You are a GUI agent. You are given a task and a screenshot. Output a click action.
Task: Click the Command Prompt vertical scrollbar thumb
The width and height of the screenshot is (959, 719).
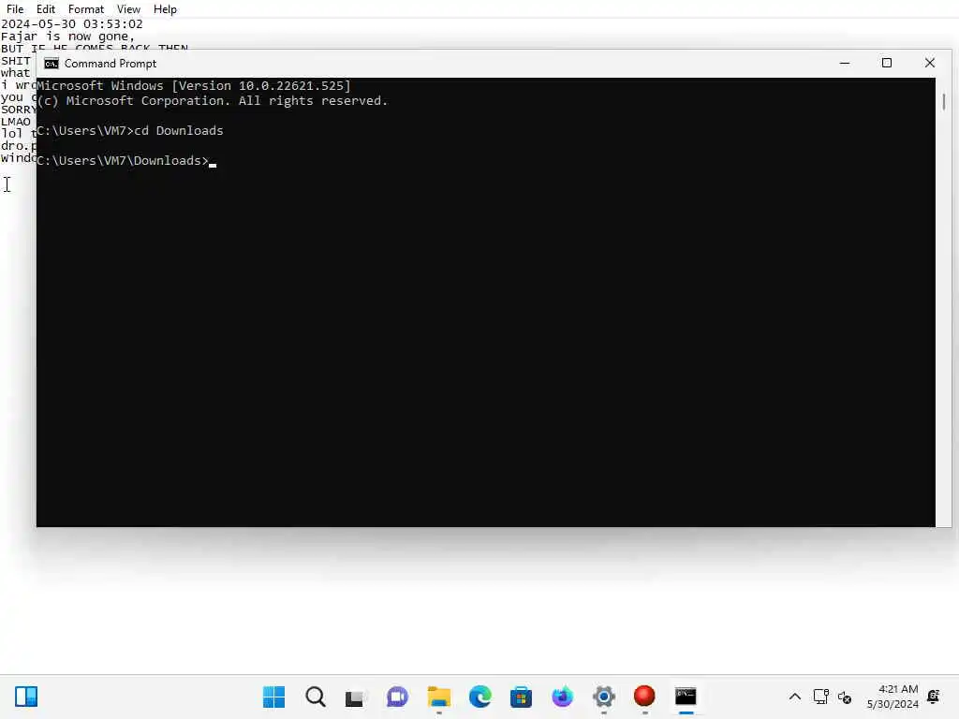(944, 101)
